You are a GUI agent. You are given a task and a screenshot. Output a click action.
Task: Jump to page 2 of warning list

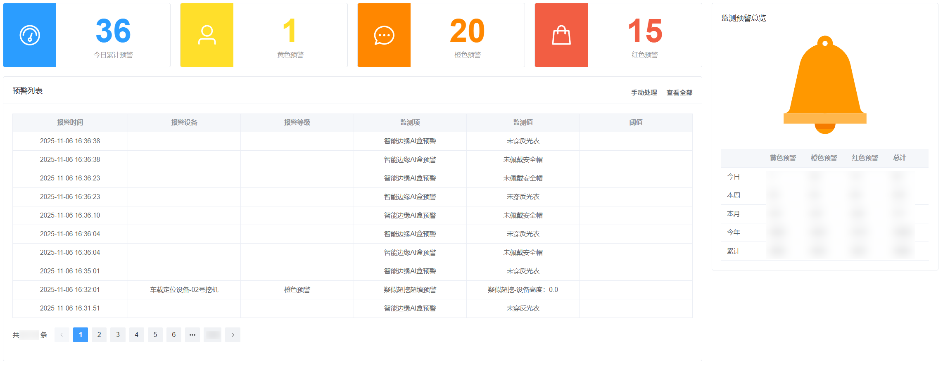(99, 335)
